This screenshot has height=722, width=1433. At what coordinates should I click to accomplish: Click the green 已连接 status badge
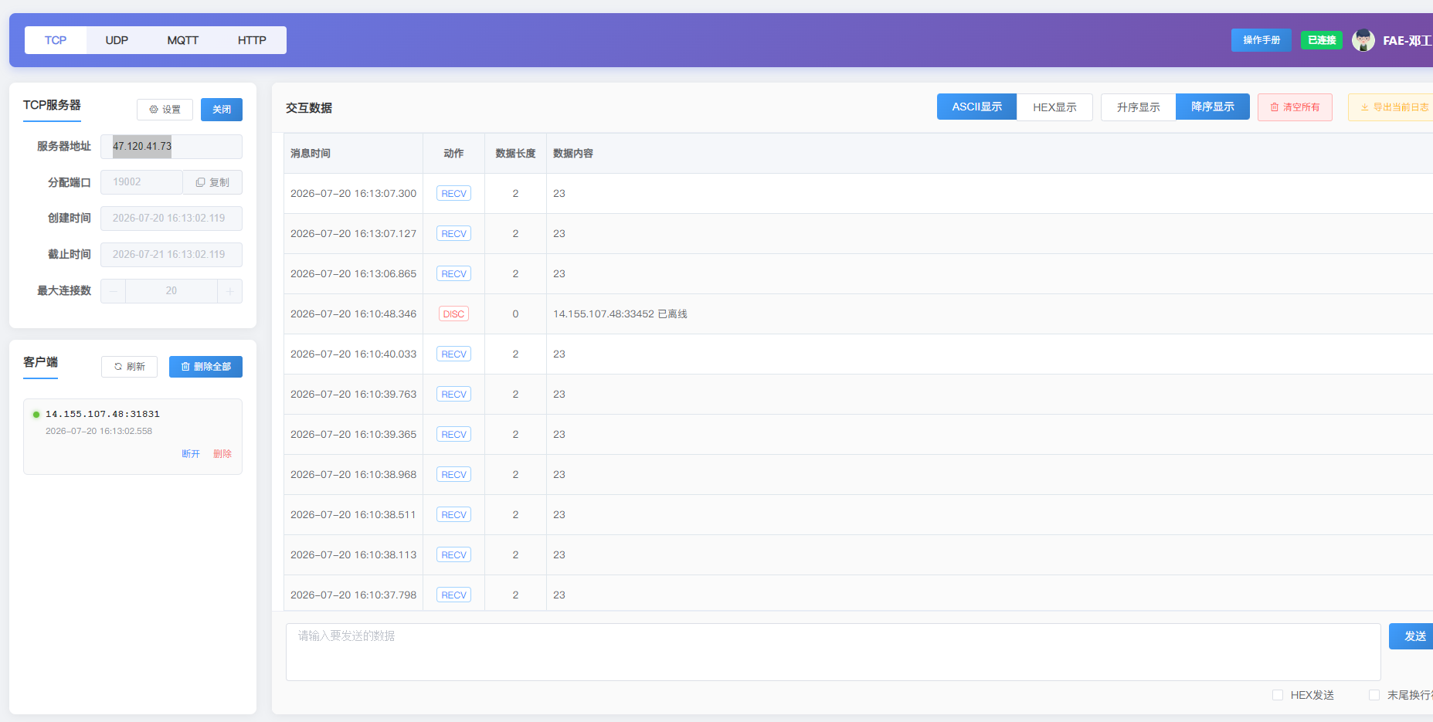[1322, 40]
